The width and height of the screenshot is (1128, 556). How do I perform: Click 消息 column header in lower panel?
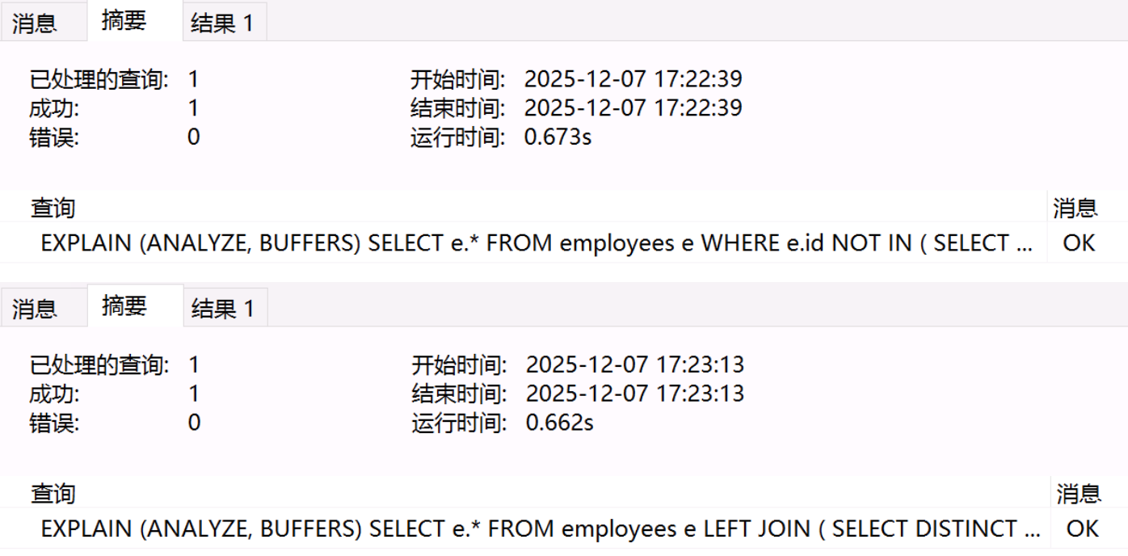point(1079,494)
